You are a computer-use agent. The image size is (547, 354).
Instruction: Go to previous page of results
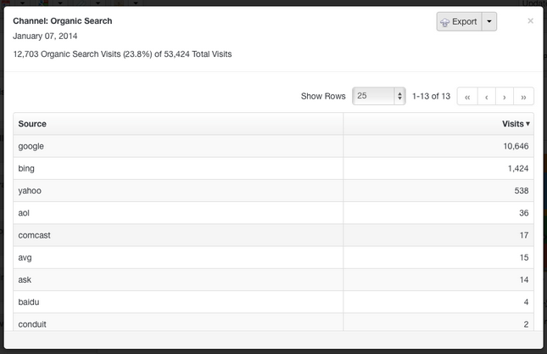click(x=486, y=97)
